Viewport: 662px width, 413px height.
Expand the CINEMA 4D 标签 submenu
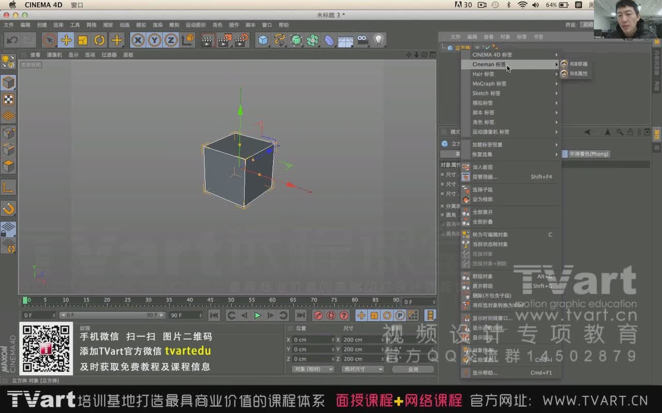(x=511, y=55)
